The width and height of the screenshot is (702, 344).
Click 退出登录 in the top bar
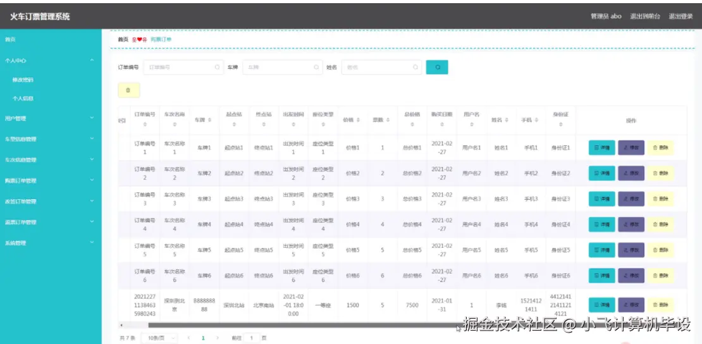point(681,16)
